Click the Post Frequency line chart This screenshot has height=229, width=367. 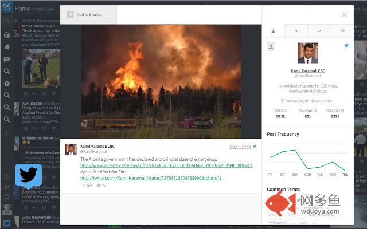pos(309,160)
